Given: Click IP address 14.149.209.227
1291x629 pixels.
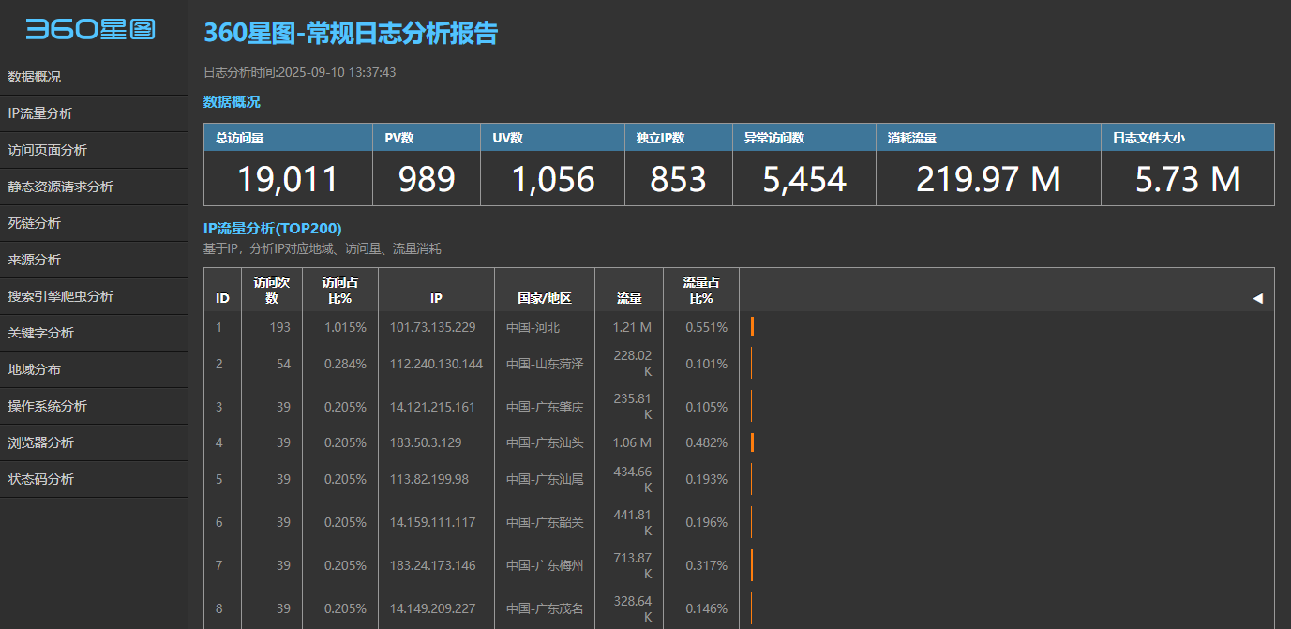Looking at the screenshot, I should click(x=433, y=608).
